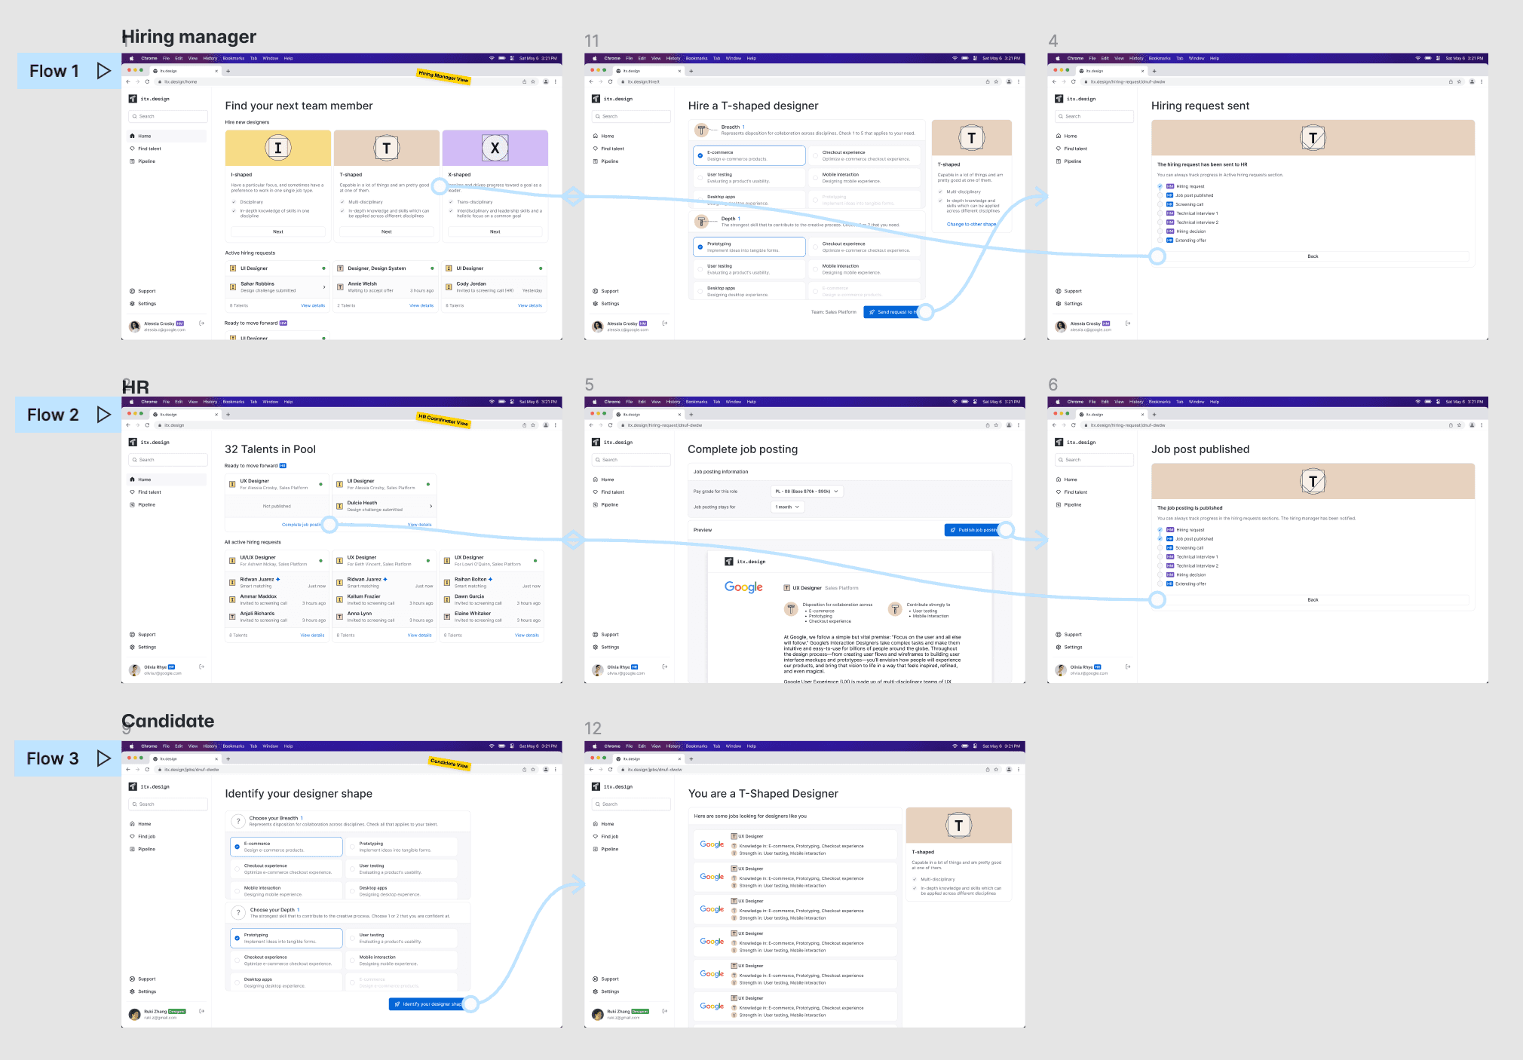1523x1060 pixels.
Task: Click address bar in Complete job posting frame
Action: pyautogui.click(x=799, y=425)
